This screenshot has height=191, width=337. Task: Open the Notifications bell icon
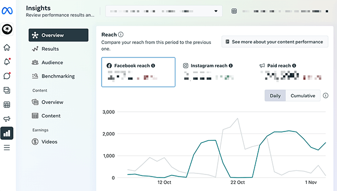7,62
